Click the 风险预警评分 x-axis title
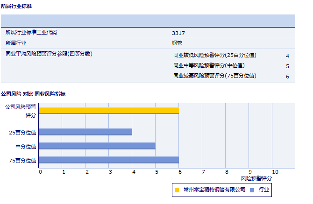The width and height of the screenshot is (313, 204). click(256, 178)
